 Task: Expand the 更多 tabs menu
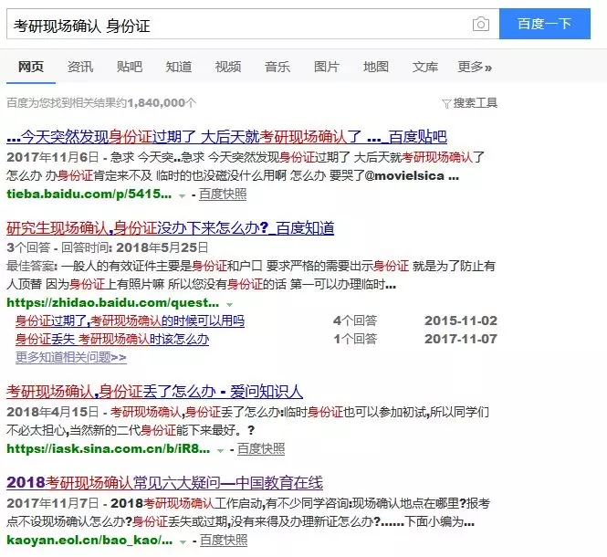pos(475,67)
